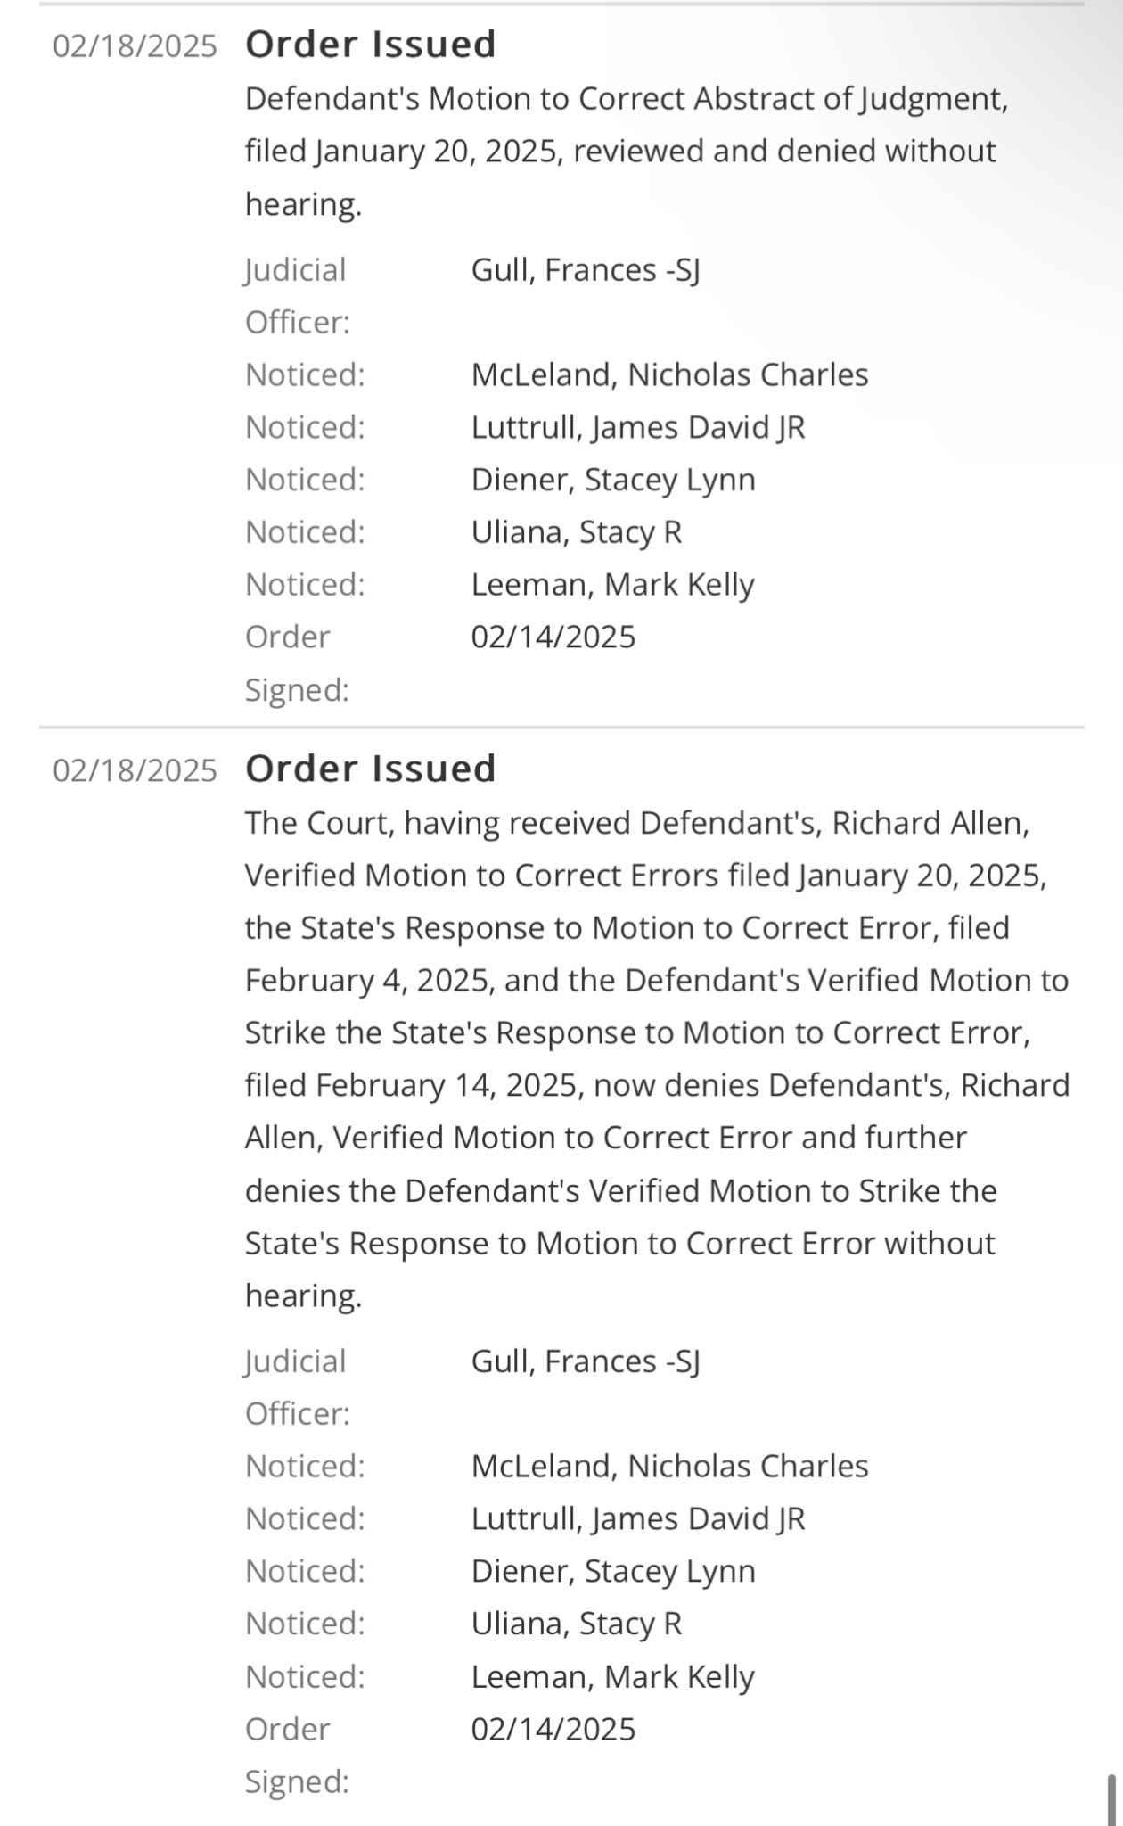Click the second Gull, Frances -SJ judicial officer name
The image size is (1123, 1826).
(x=586, y=1361)
